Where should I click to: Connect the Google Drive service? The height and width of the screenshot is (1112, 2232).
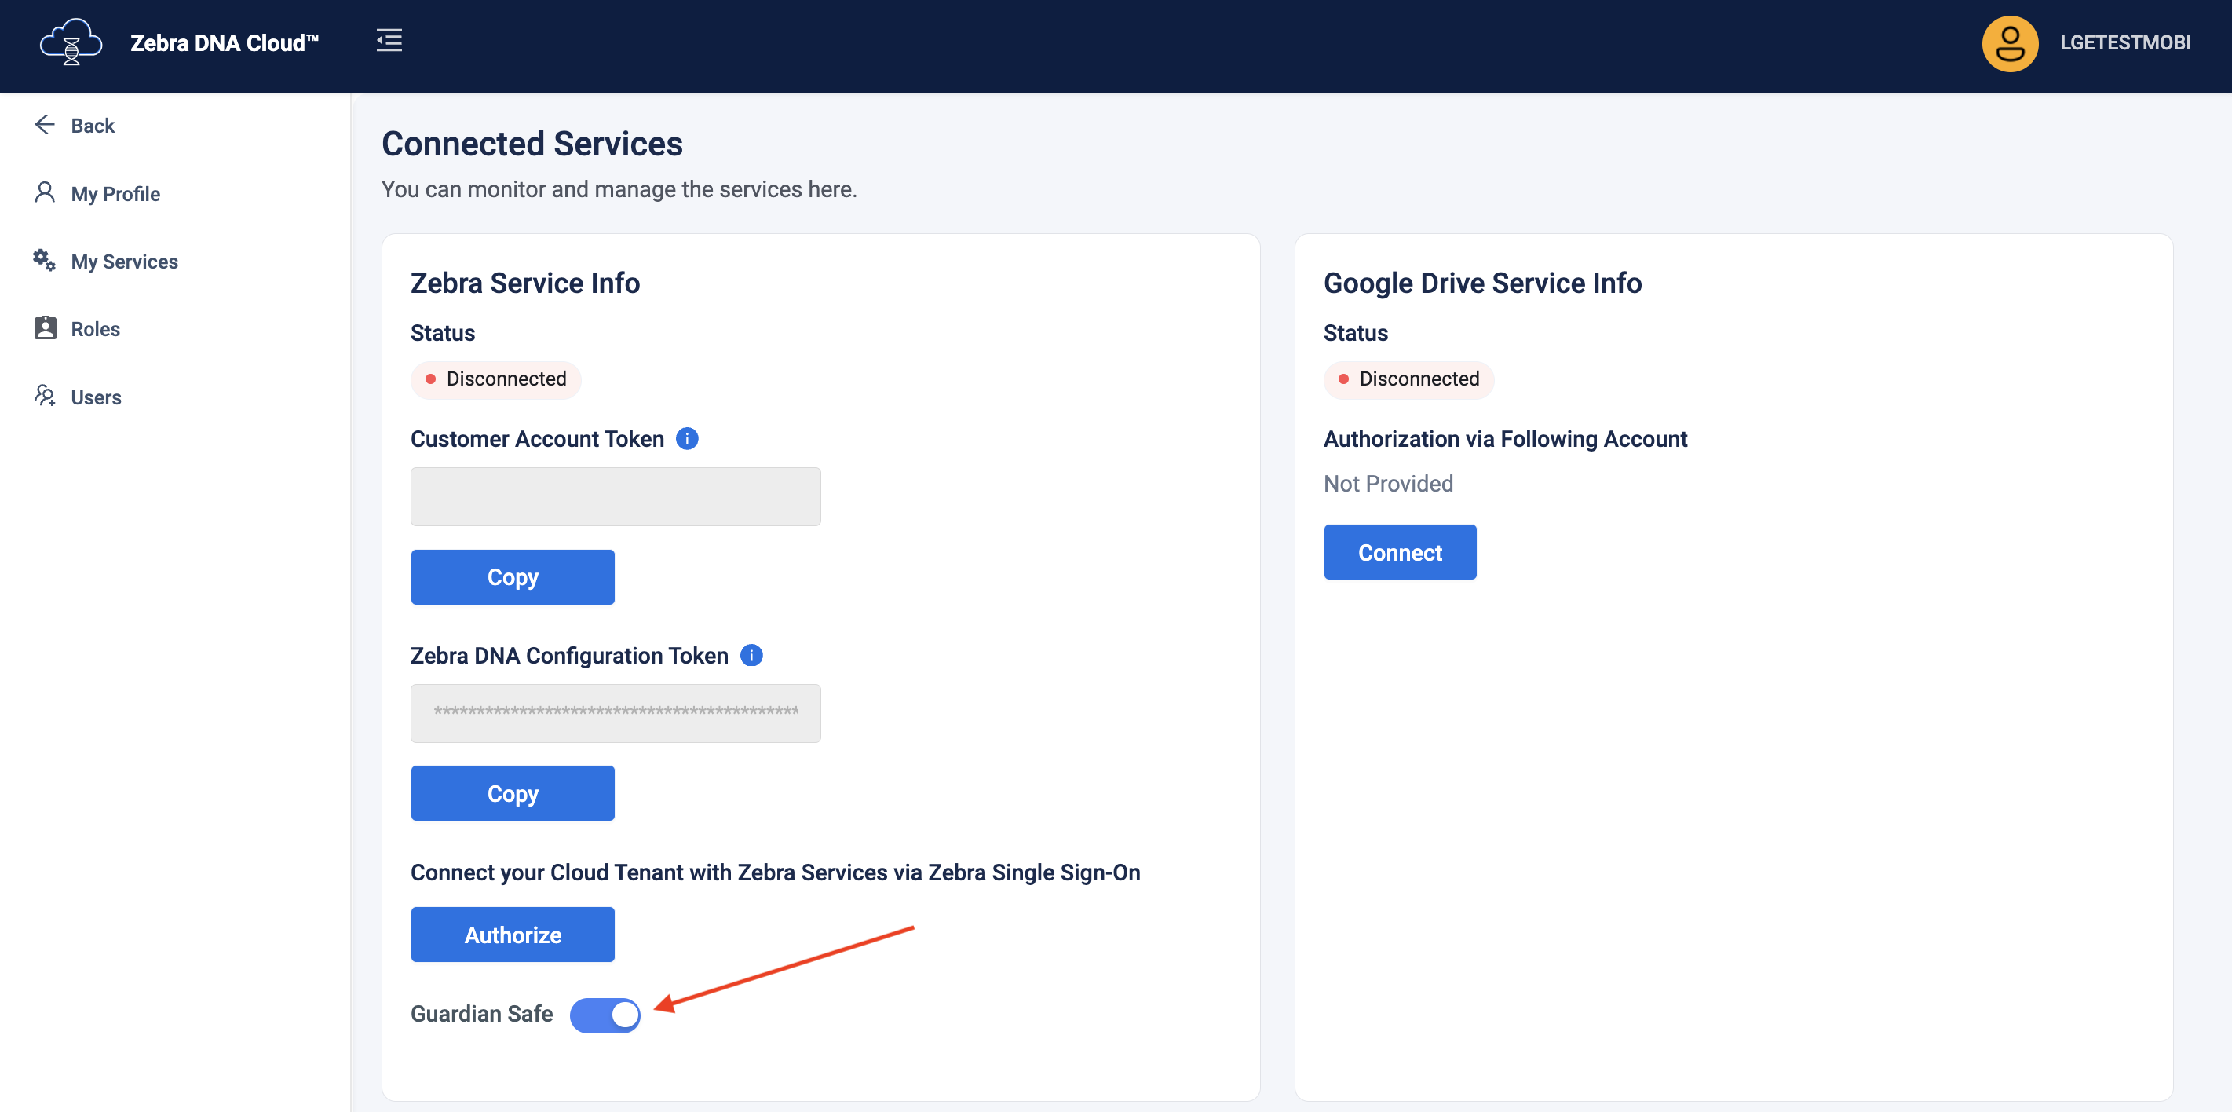tap(1398, 552)
